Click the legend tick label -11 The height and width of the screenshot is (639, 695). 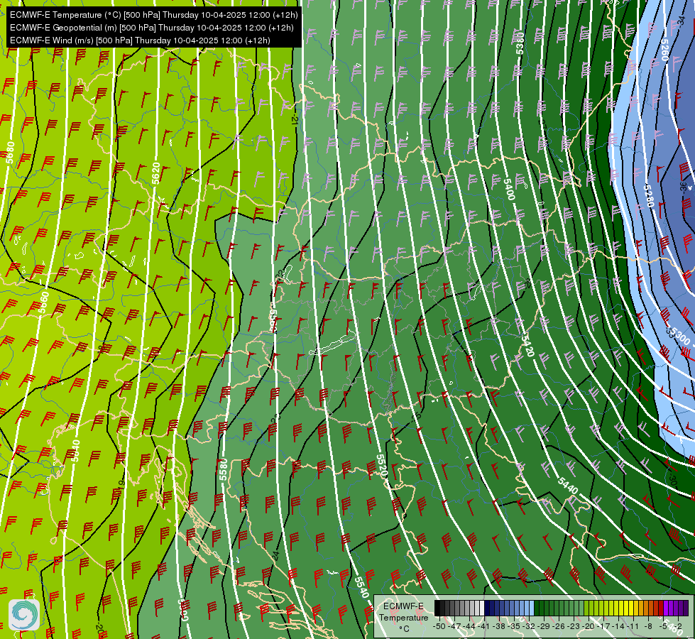[x=633, y=626]
